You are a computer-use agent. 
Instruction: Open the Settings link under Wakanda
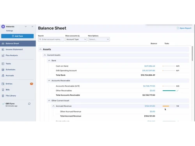click(9, 31)
